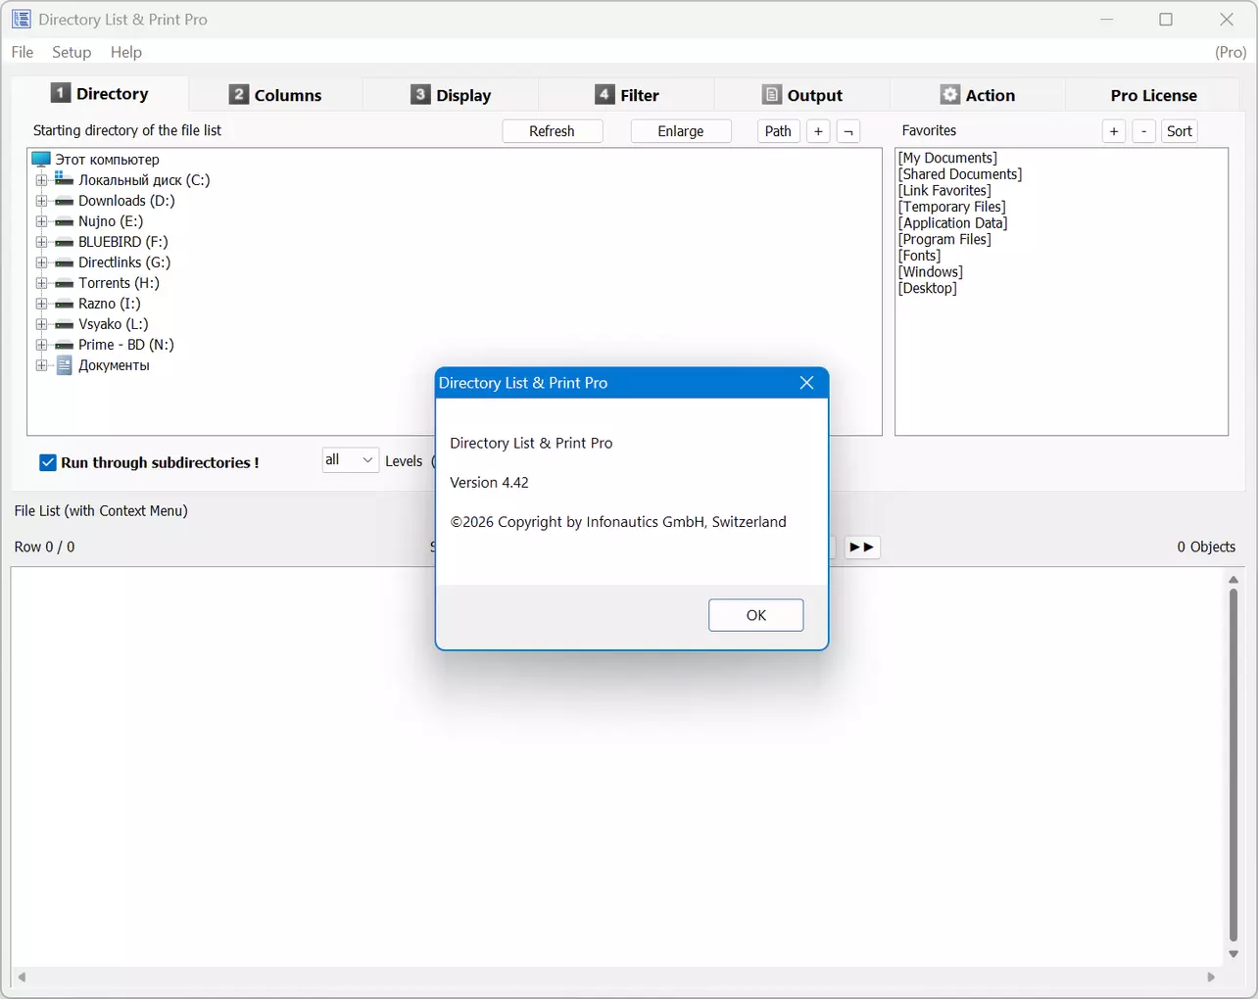
Task: Click the Directory List & Print Pro app icon
Action: click(x=22, y=20)
